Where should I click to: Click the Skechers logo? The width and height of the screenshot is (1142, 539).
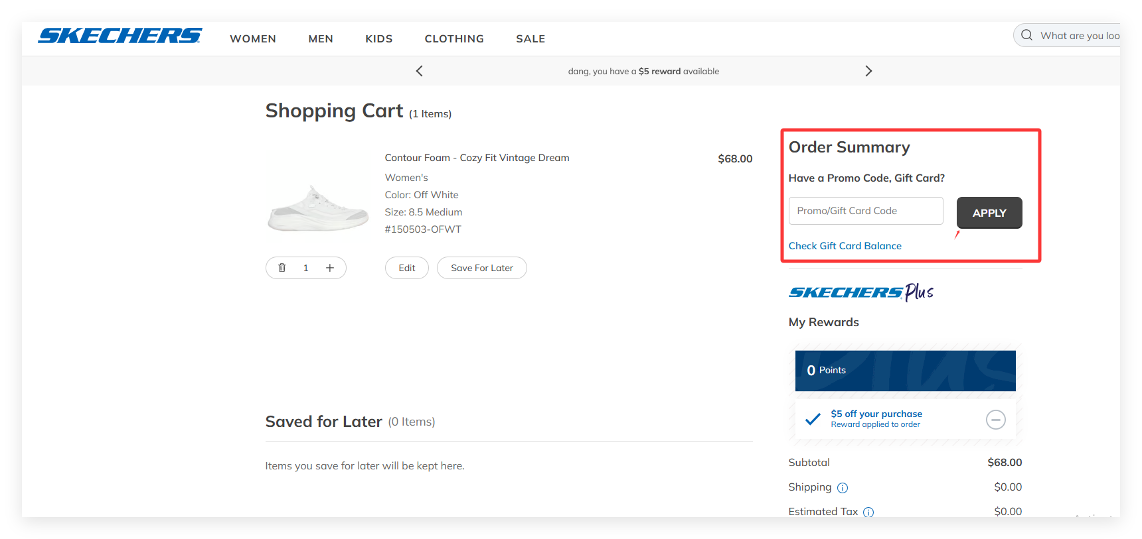pos(120,36)
